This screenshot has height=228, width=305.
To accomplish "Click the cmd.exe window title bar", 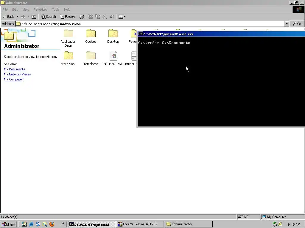I will coord(221,34).
